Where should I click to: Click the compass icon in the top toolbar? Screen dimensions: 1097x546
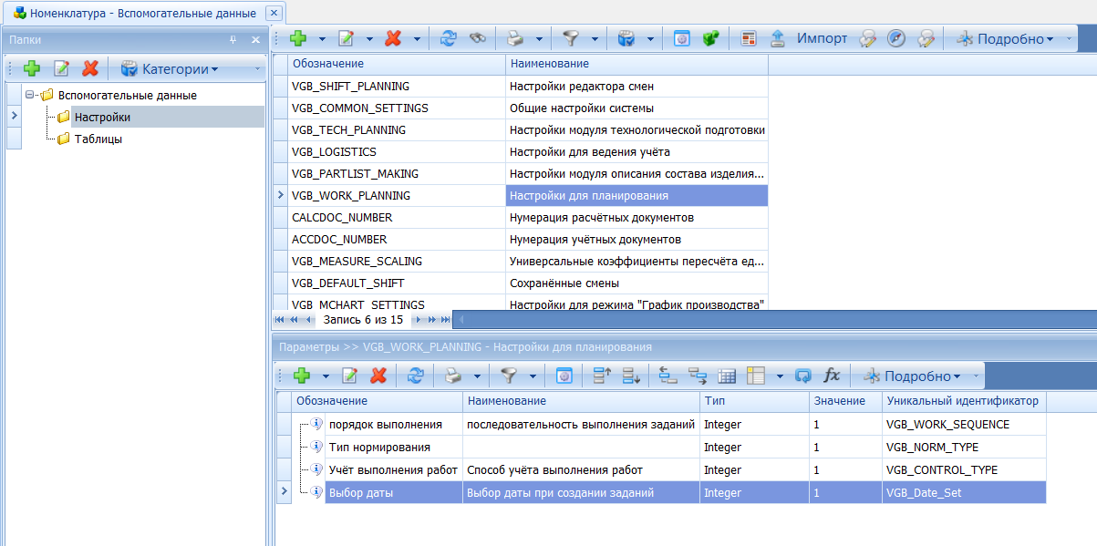896,38
